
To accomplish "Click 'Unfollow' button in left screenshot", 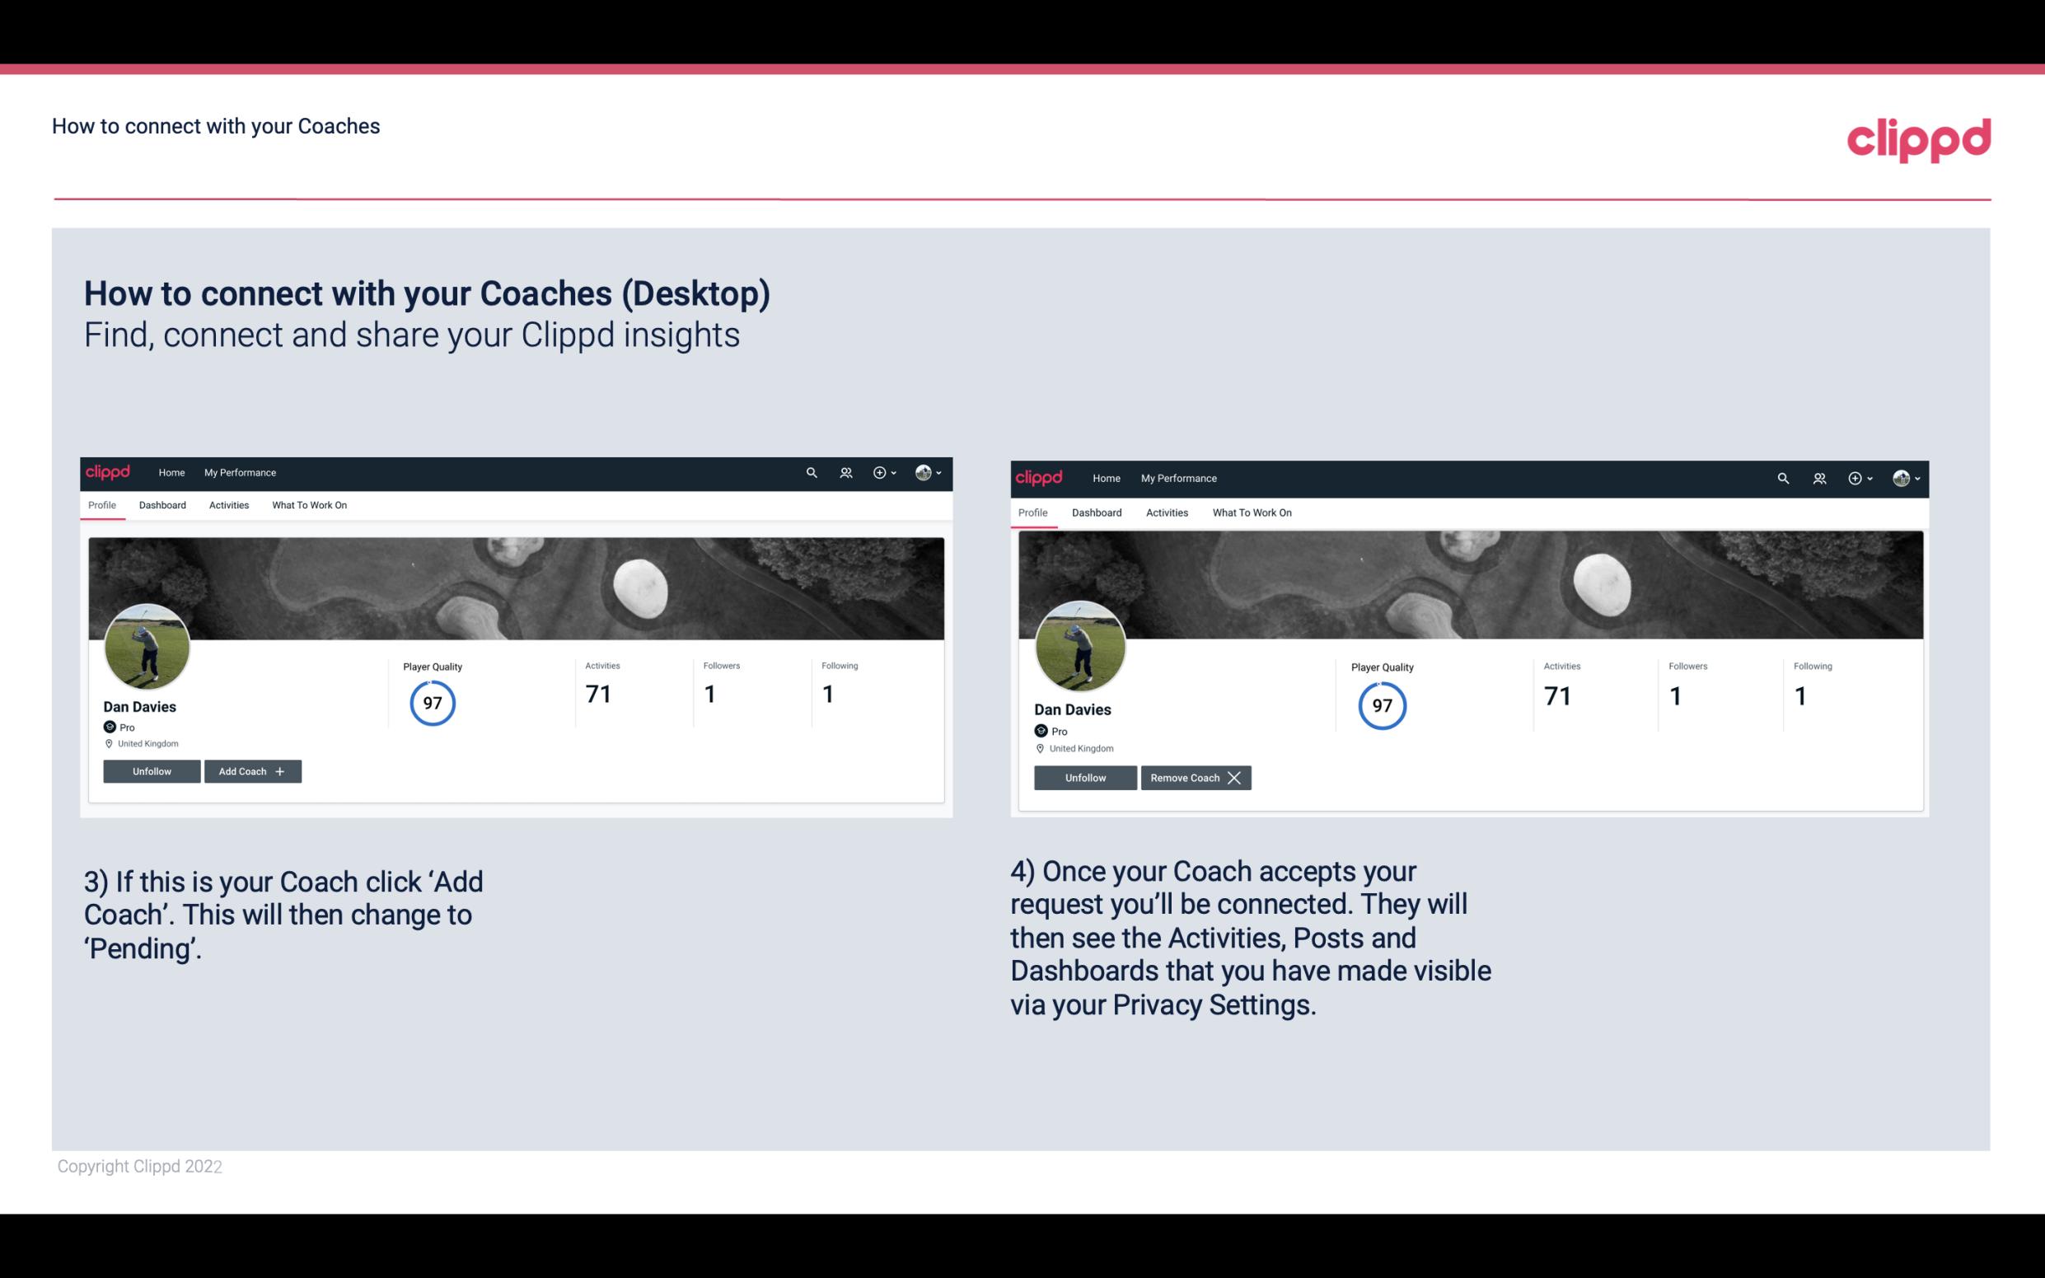I will [x=150, y=771].
